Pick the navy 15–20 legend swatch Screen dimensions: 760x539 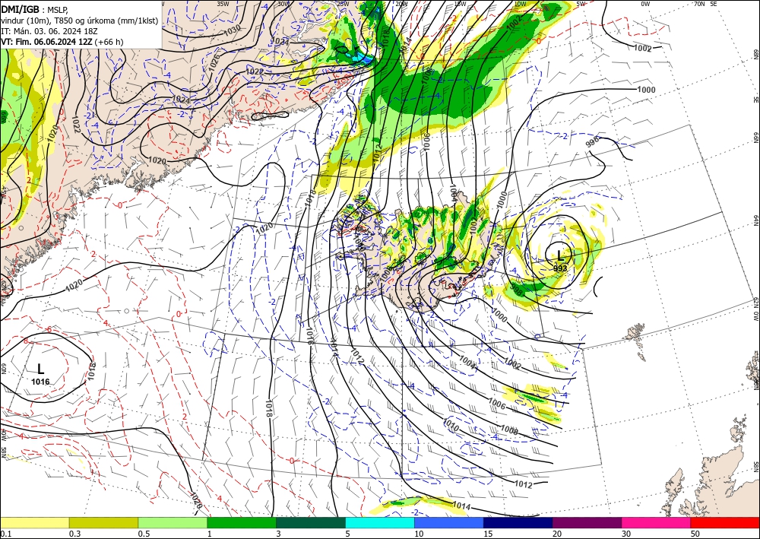[518, 522]
